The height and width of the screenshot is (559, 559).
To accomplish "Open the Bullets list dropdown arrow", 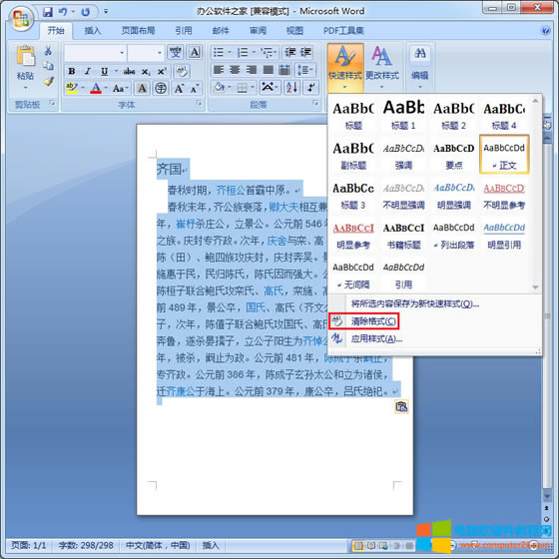I will point(230,53).
